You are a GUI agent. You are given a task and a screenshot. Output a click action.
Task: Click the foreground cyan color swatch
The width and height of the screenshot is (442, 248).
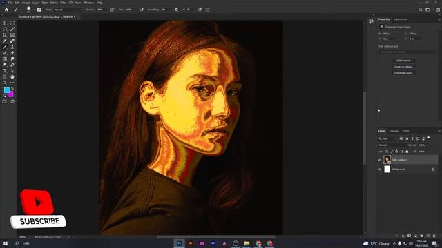[6, 90]
